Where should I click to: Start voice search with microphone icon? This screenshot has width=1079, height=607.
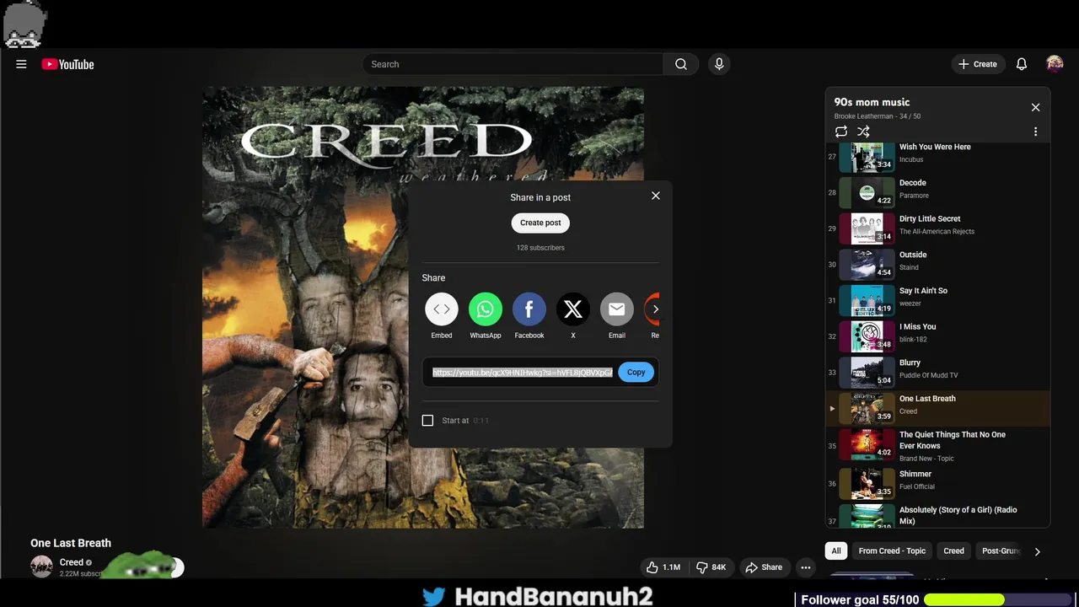point(719,64)
